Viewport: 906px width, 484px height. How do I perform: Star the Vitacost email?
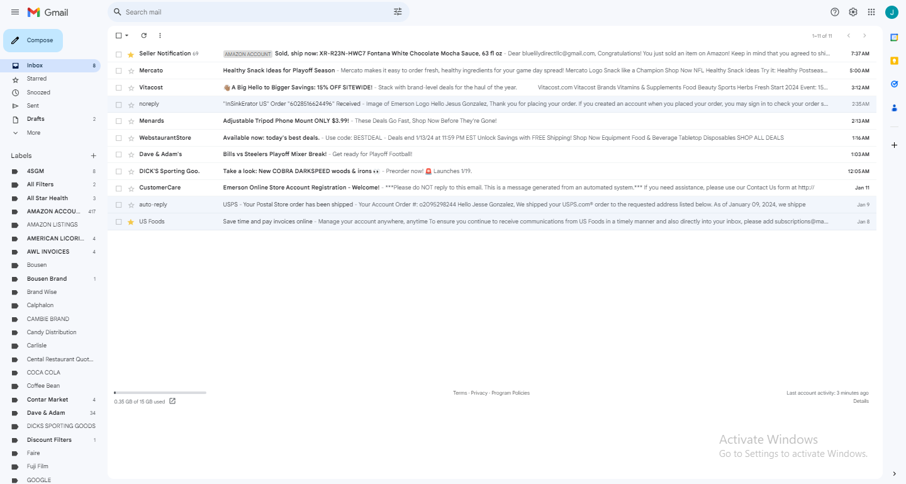coord(131,87)
